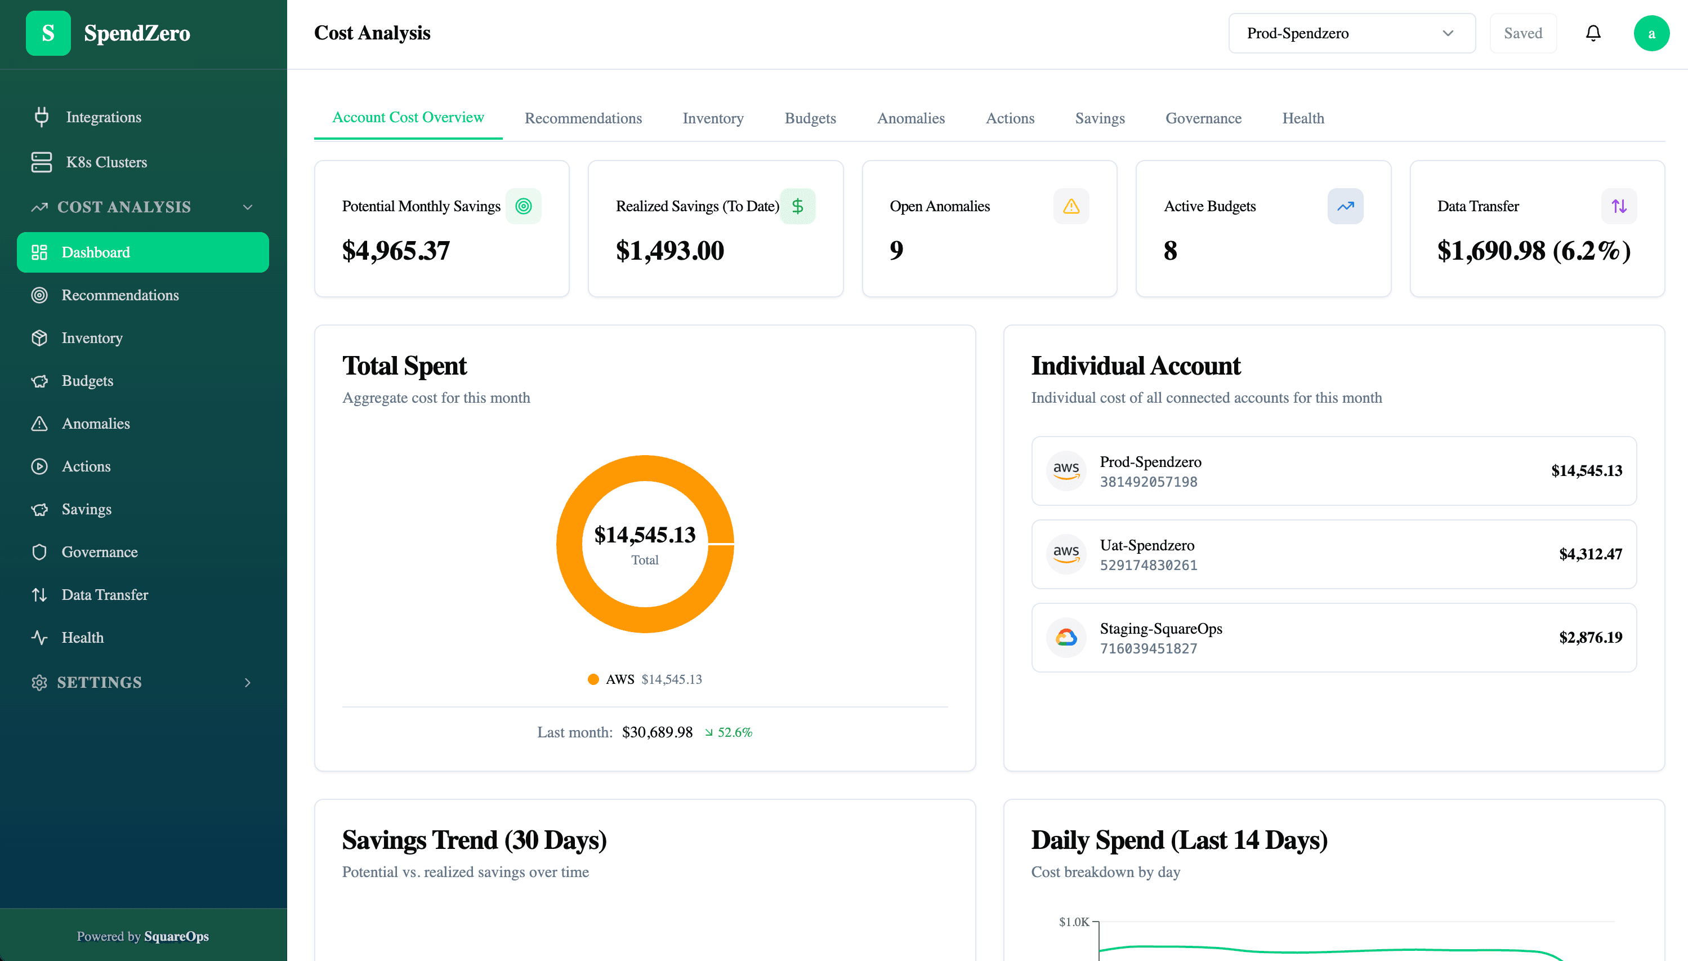1688x961 pixels.
Task: Expand the SETTINGS section chevron
Action: tap(248, 683)
